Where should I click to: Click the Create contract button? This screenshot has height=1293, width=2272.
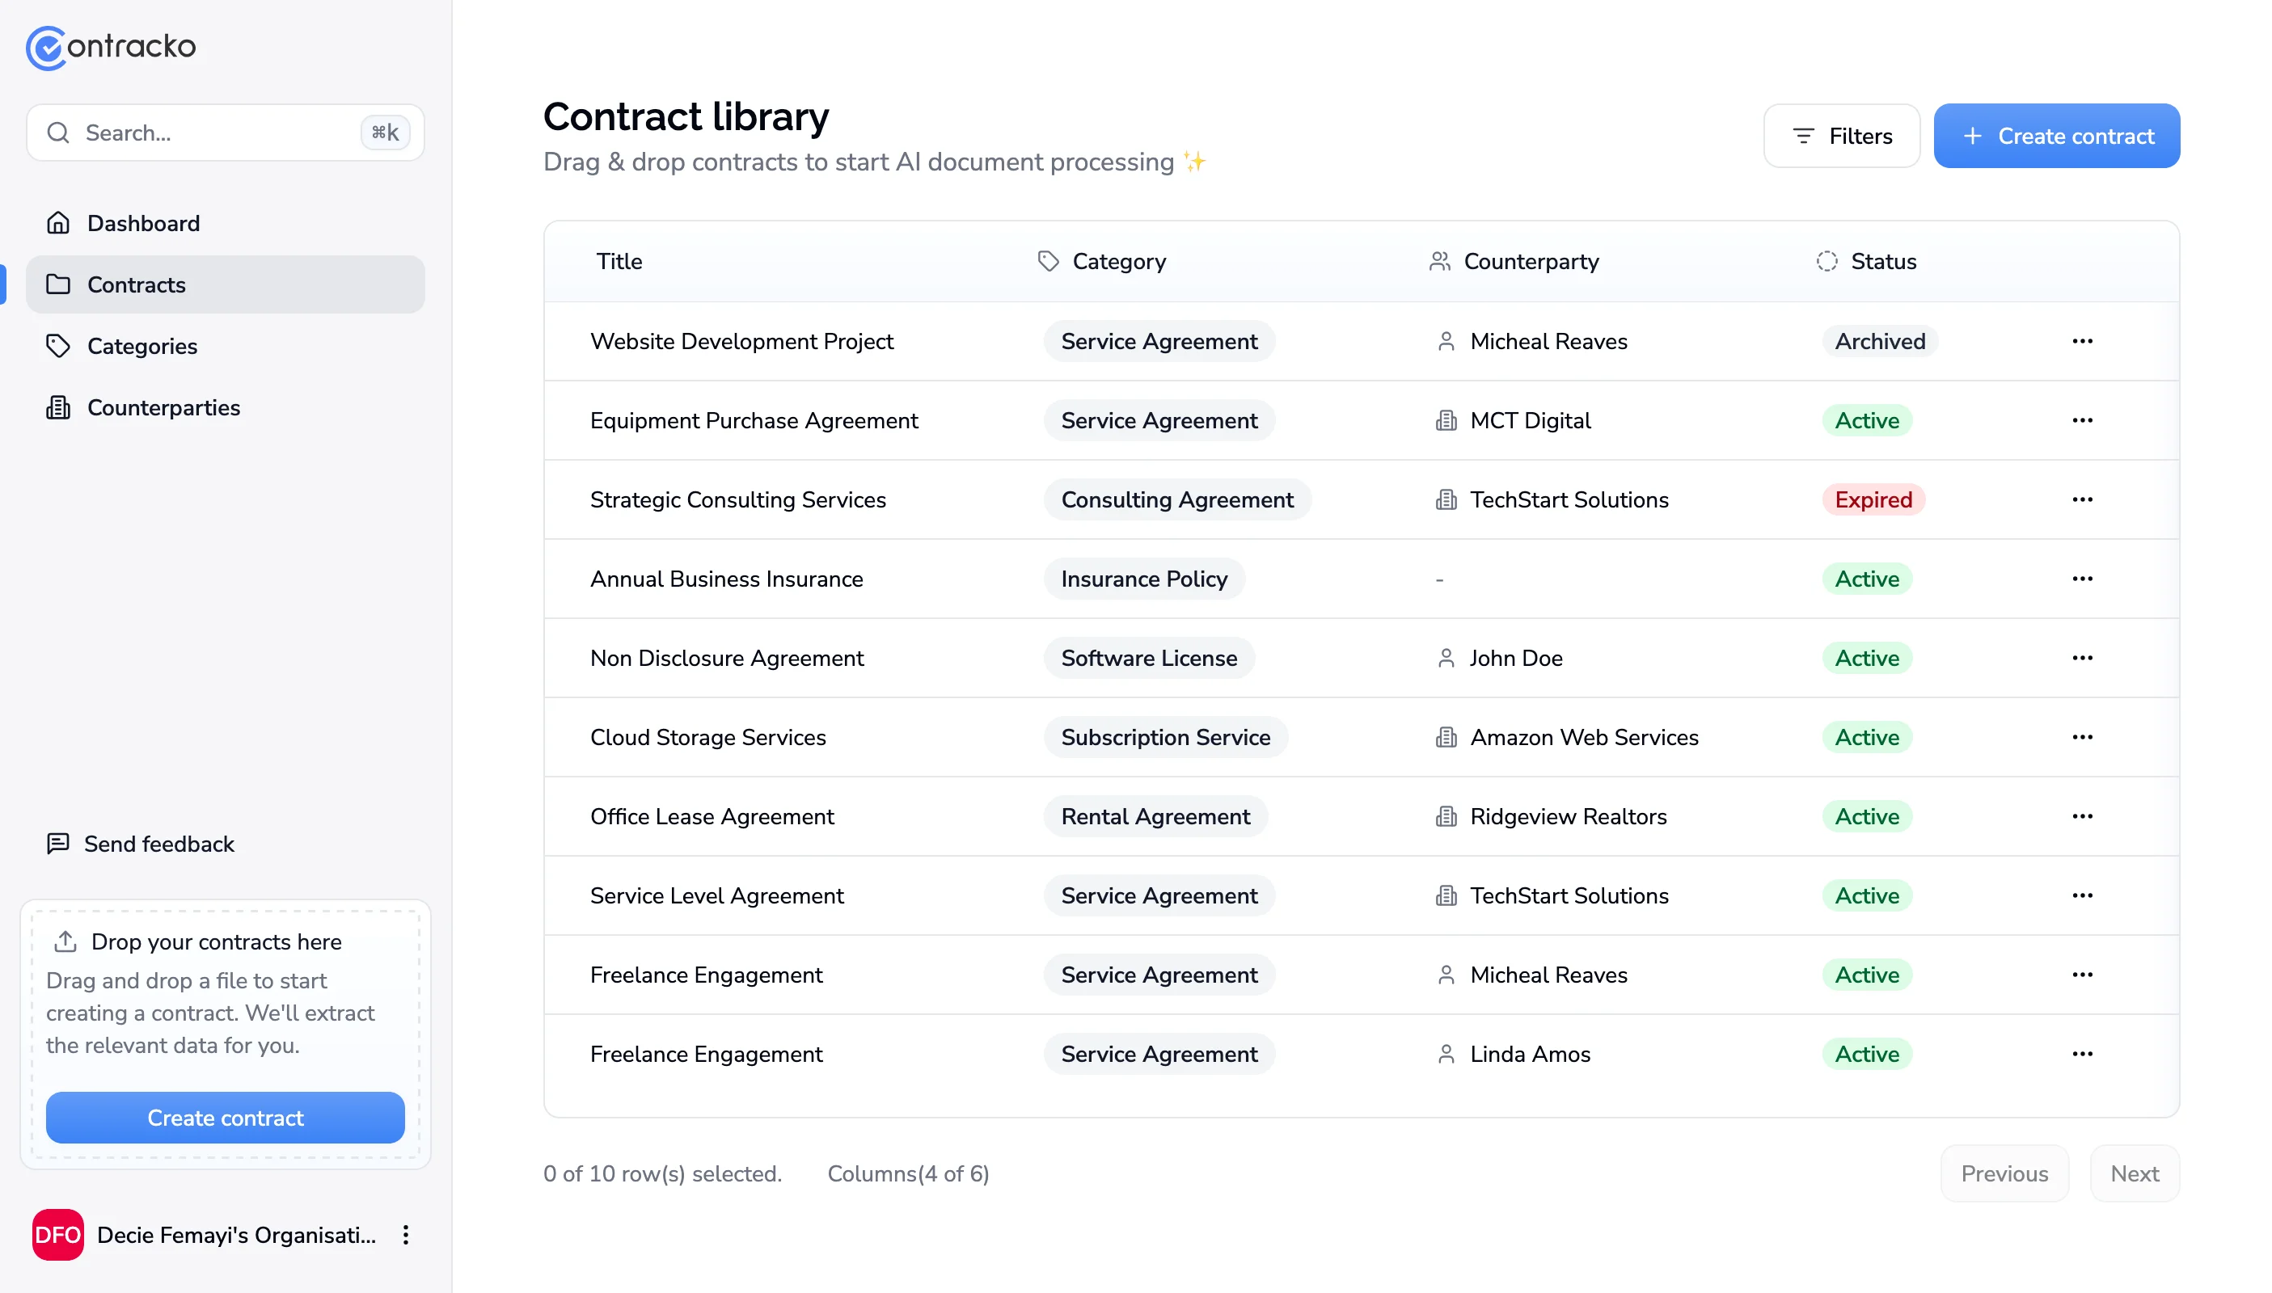[x=2057, y=135]
